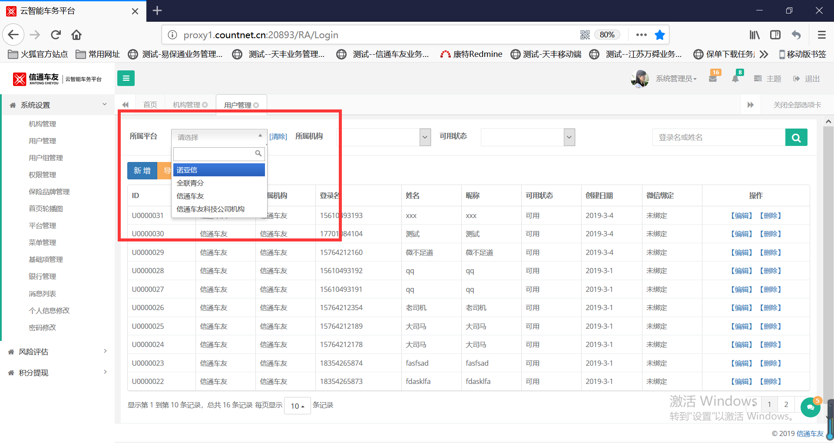834x443 pixels.
Task: Expand the 积分提现 sidebar section
Action: click(x=57, y=373)
